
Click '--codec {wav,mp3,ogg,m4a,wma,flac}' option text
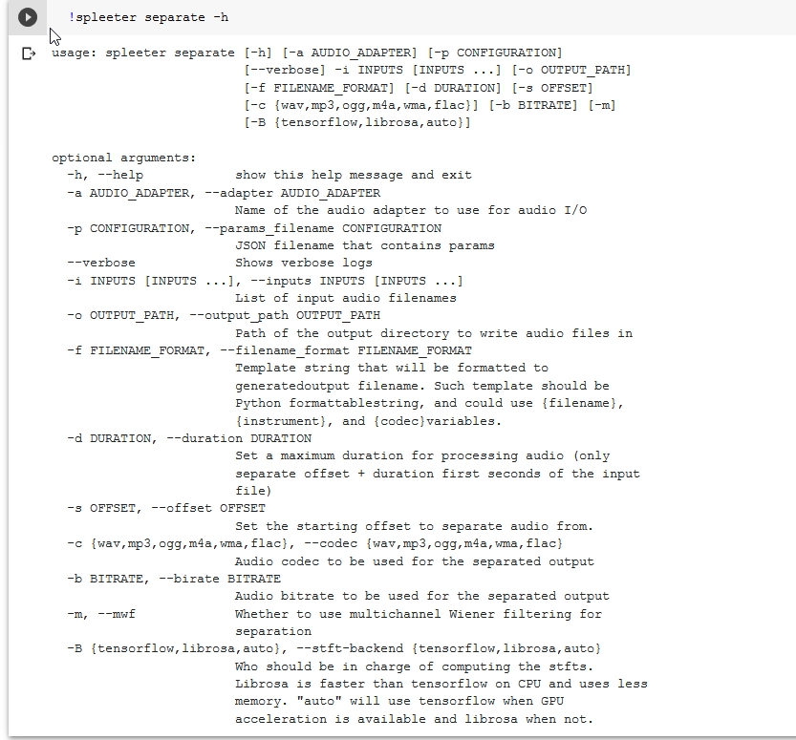[434, 543]
